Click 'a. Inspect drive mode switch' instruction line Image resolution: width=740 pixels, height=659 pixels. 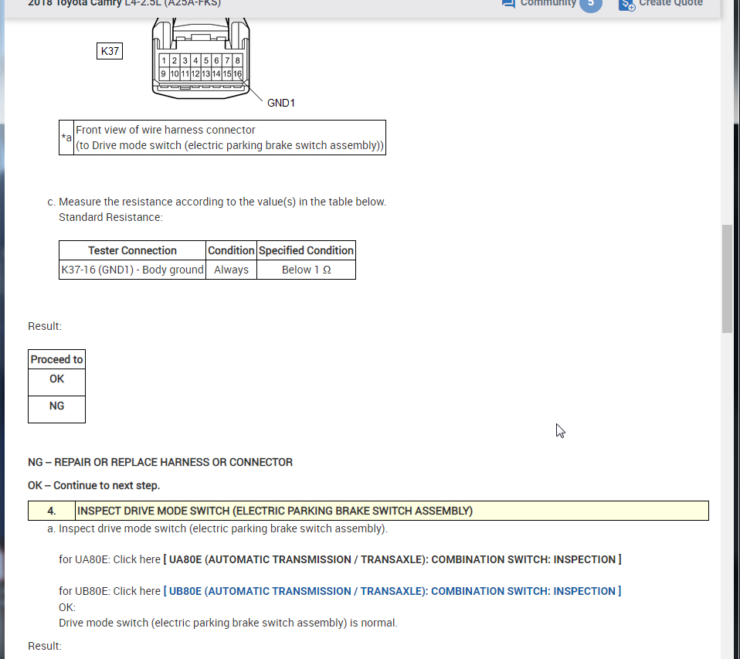tap(217, 528)
